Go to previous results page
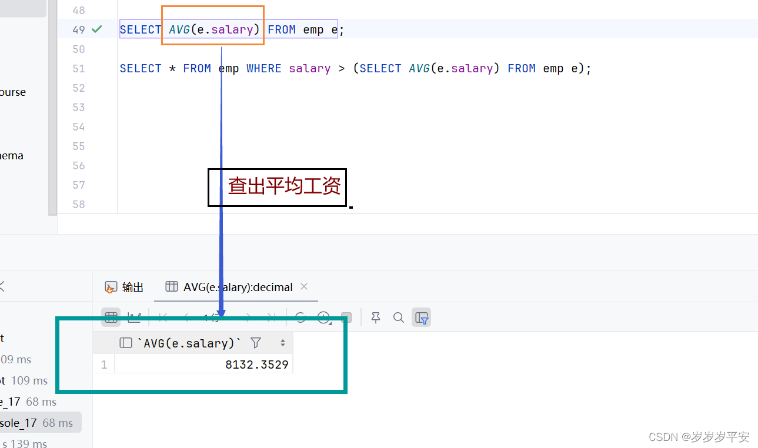 tap(186, 317)
